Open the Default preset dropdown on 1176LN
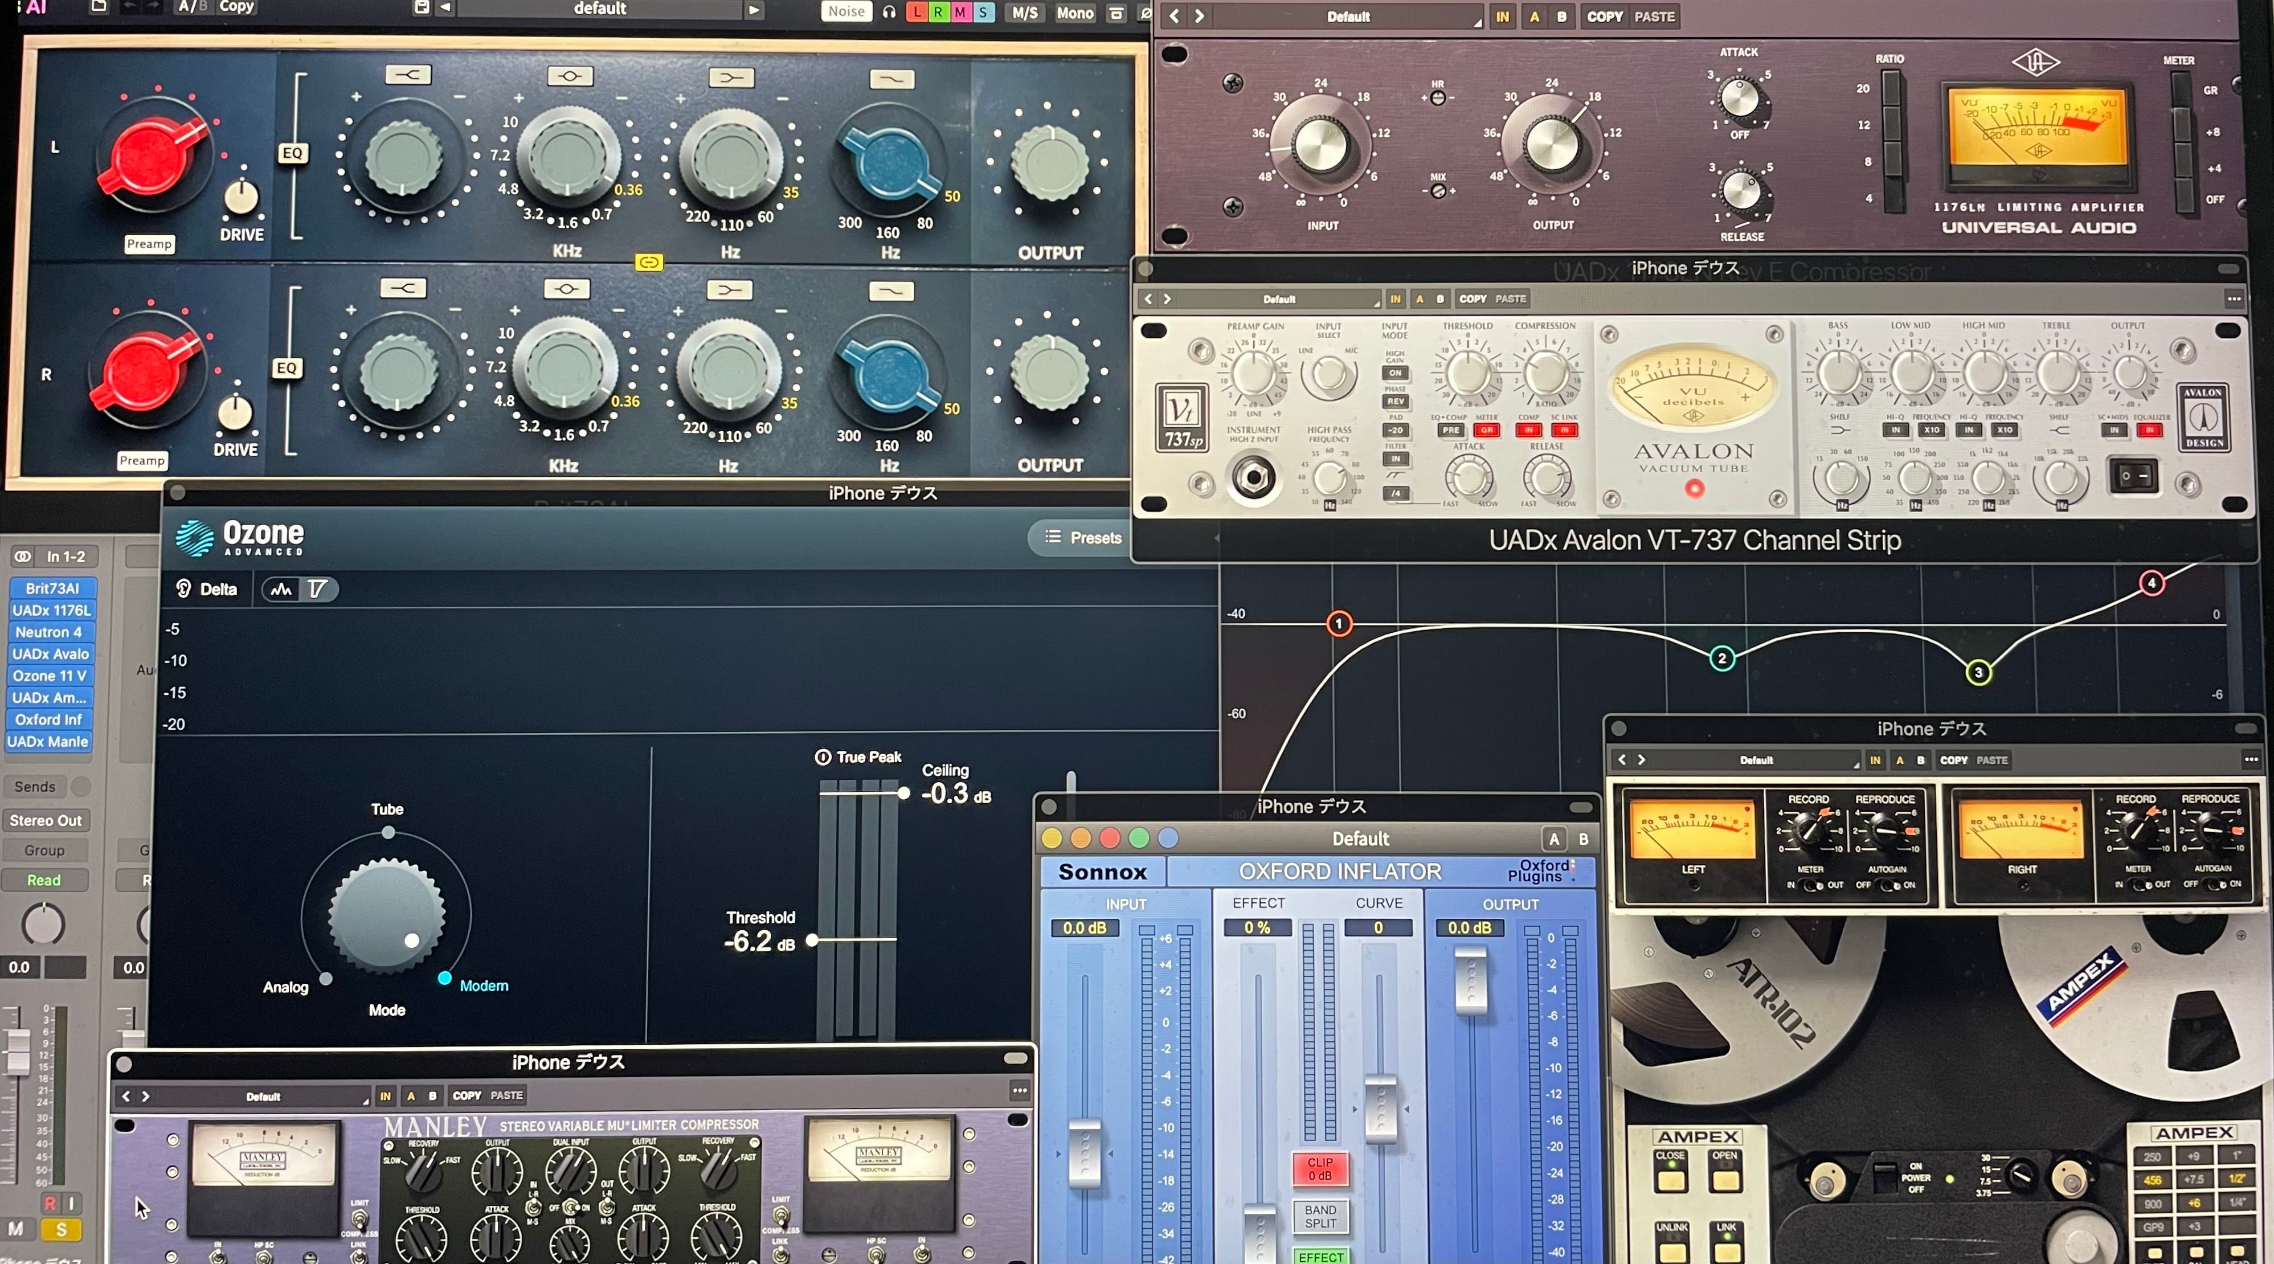 pyautogui.click(x=1348, y=17)
